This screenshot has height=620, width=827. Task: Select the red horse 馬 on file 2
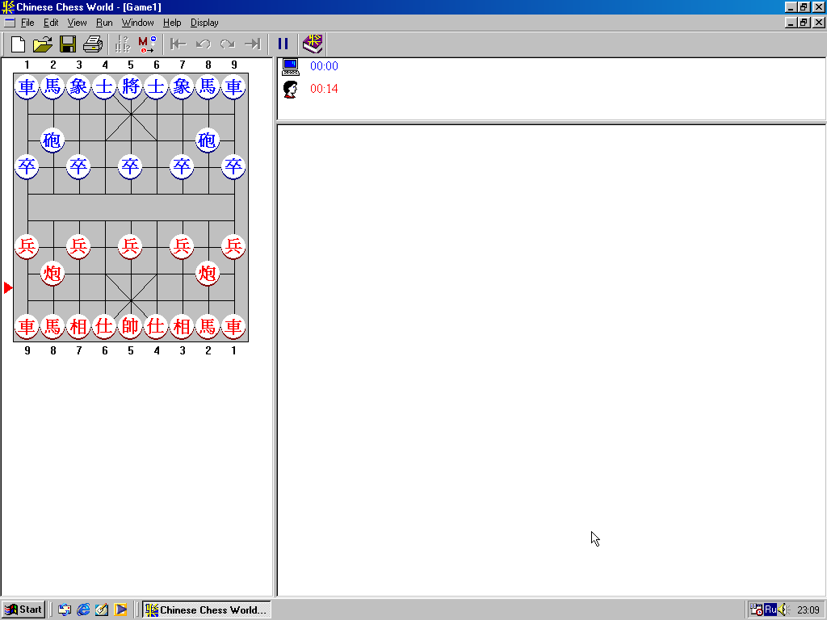(208, 326)
